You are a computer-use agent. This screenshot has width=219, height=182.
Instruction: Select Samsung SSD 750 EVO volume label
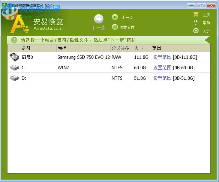point(84,57)
